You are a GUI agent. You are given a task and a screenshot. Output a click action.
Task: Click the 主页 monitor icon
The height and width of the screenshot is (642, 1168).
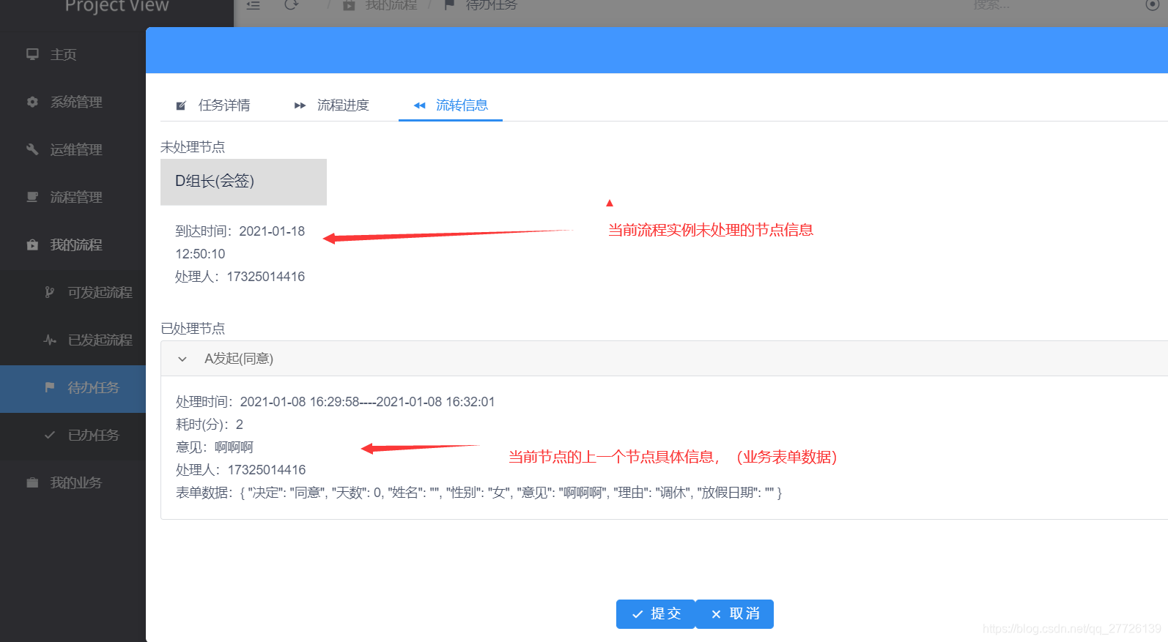(x=32, y=54)
